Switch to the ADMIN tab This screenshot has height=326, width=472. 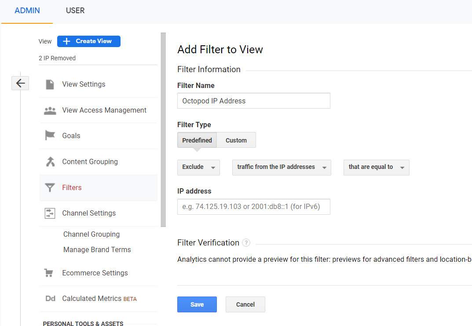tap(27, 11)
